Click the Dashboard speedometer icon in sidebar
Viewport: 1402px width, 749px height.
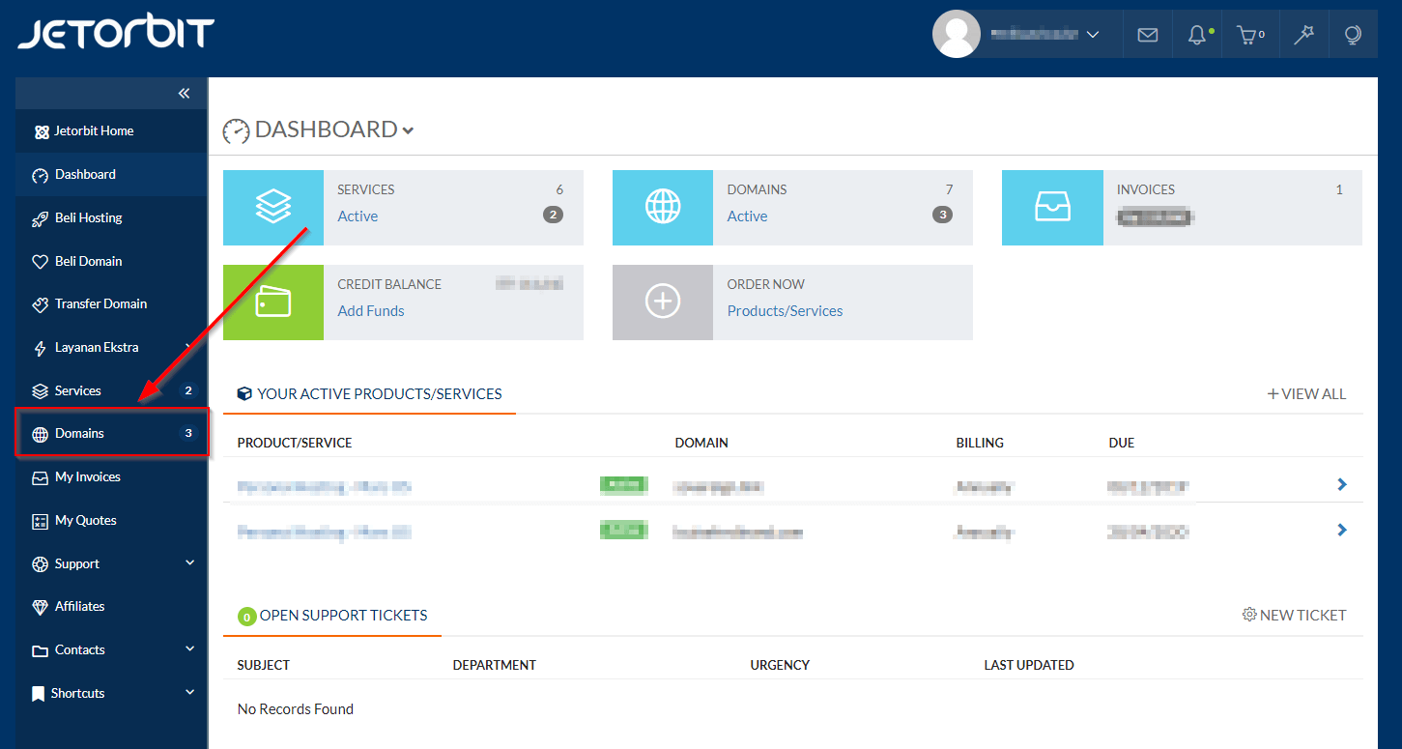[40, 175]
